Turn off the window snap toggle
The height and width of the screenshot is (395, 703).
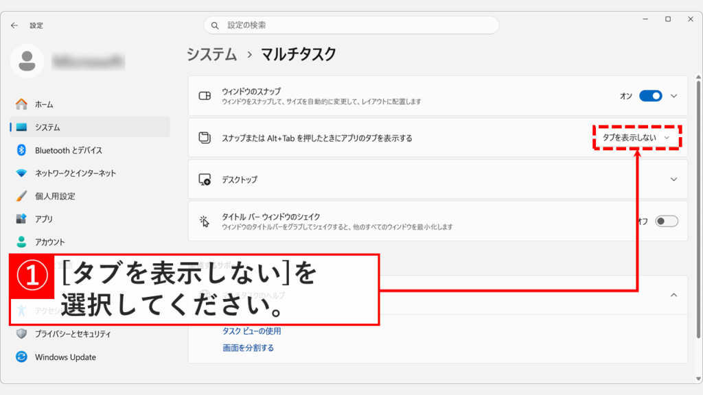[x=651, y=96]
